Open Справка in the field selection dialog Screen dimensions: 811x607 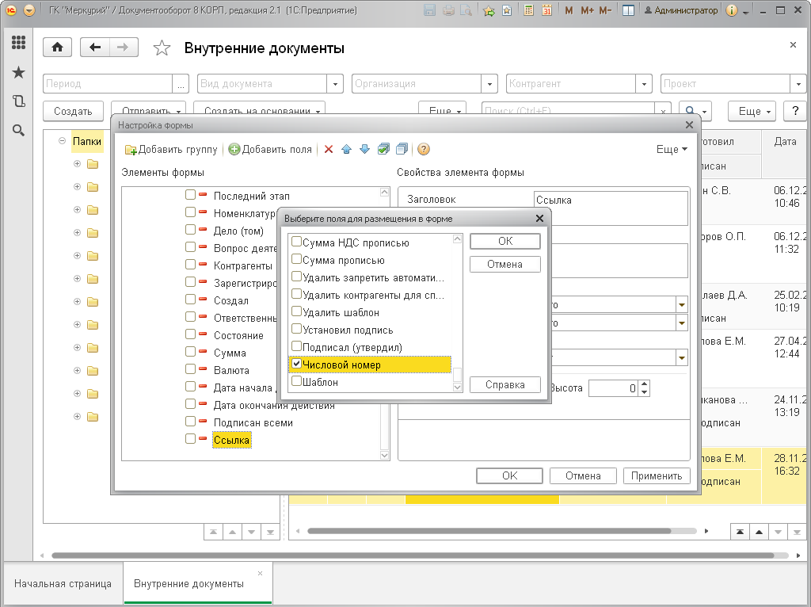coord(505,385)
